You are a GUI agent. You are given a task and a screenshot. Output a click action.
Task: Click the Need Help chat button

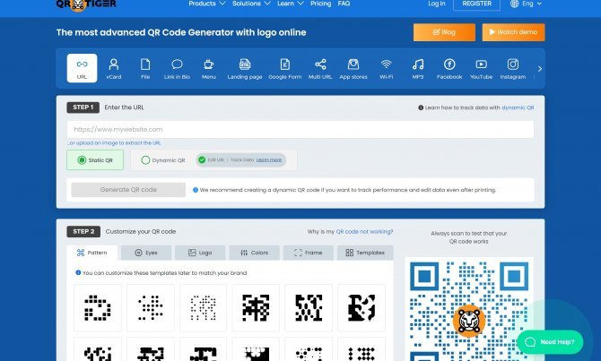(550, 342)
